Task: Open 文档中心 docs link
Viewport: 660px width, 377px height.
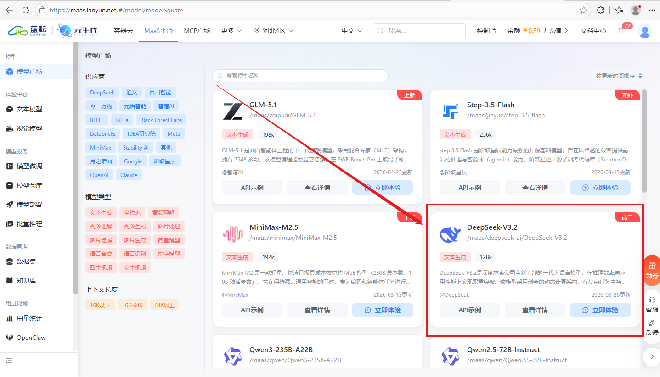Action: tap(593, 31)
